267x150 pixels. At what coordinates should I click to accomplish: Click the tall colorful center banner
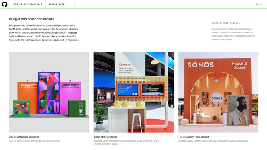pos(49,93)
